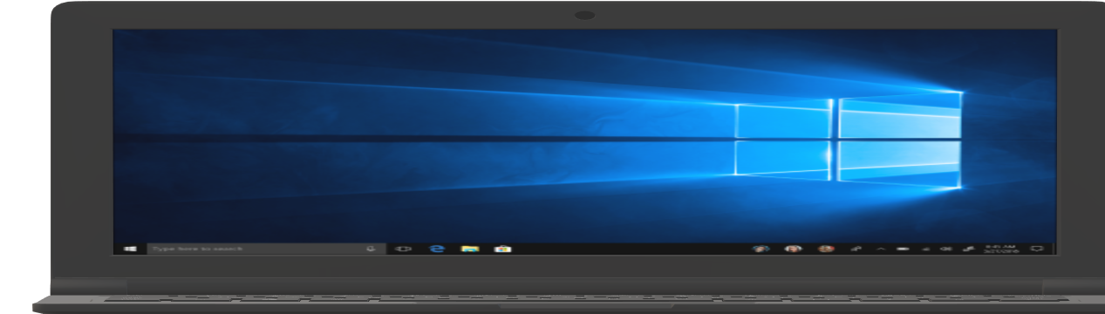Open the taskbar clock and date

point(1001,249)
